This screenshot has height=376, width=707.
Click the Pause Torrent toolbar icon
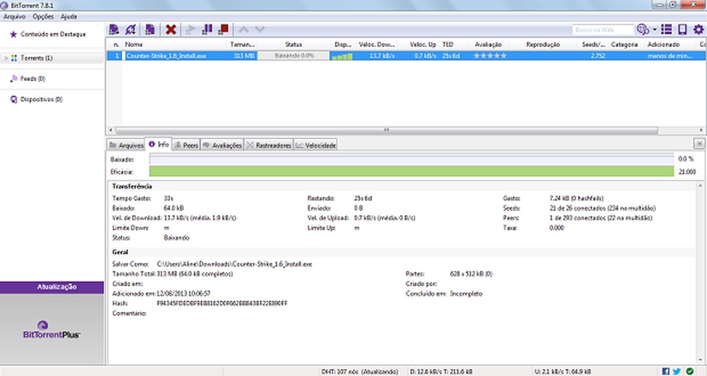point(207,29)
